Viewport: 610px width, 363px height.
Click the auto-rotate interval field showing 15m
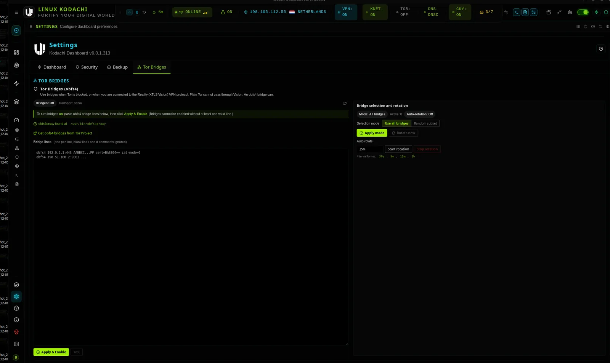pos(369,149)
